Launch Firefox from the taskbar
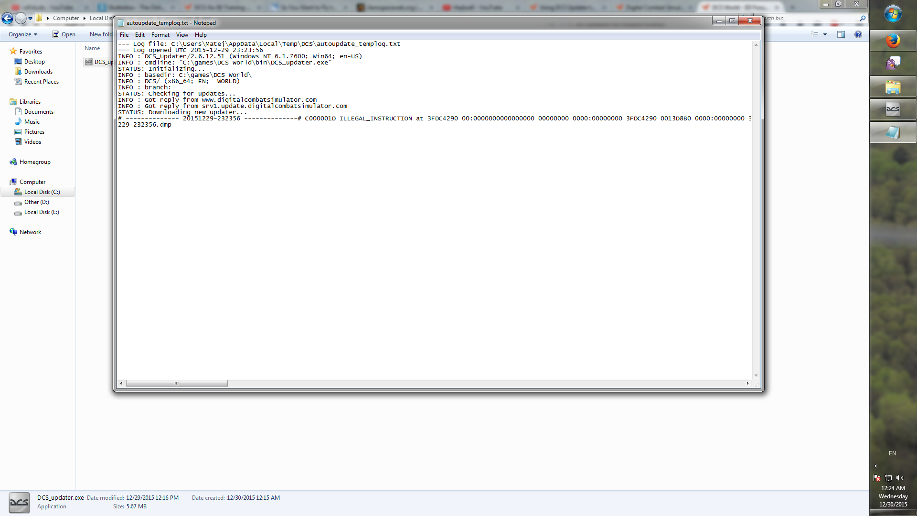This screenshot has height=516, width=917. 893,41
